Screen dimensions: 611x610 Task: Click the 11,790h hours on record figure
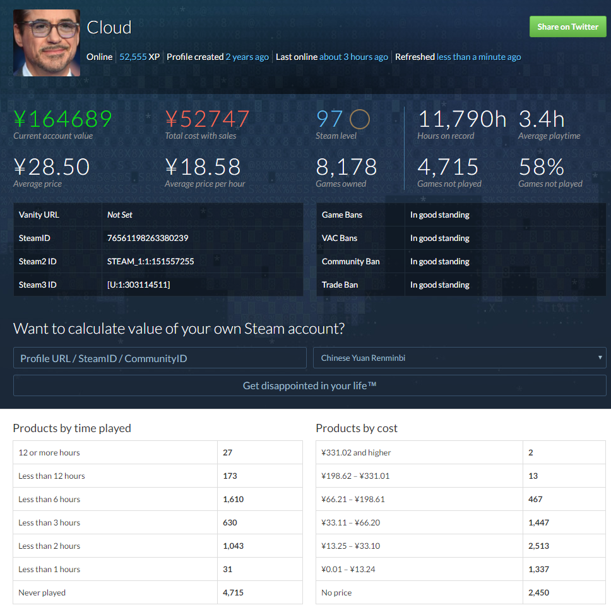[462, 119]
